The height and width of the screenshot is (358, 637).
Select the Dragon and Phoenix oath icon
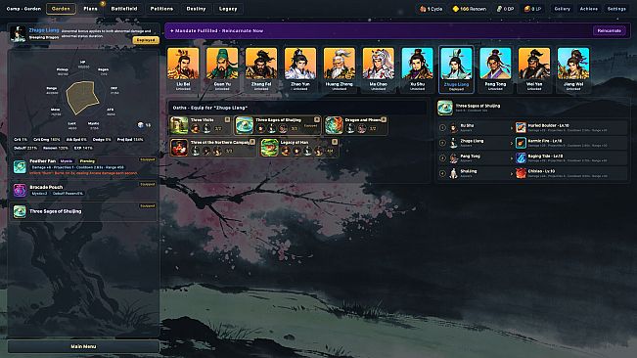click(x=334, y=125)
